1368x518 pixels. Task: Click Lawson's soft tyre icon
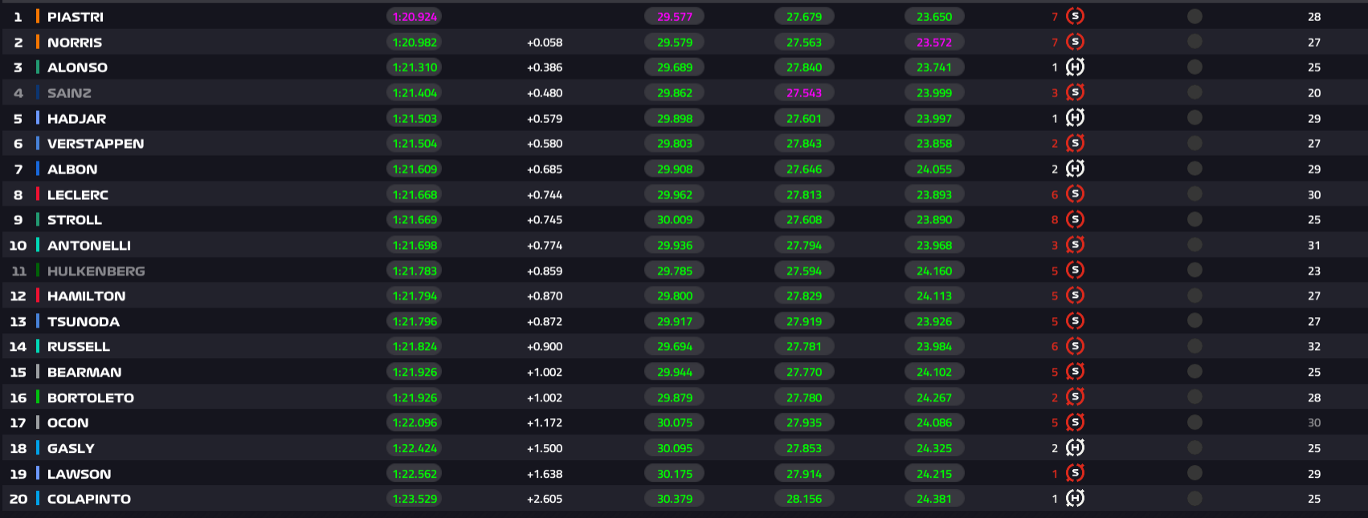[x=1075, y=474]
